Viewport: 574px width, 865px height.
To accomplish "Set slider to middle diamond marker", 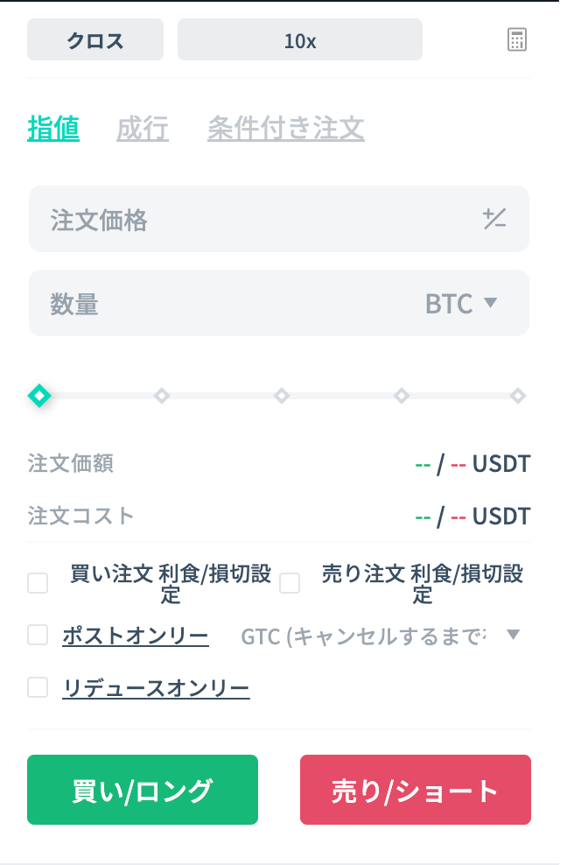I will 282,396.
